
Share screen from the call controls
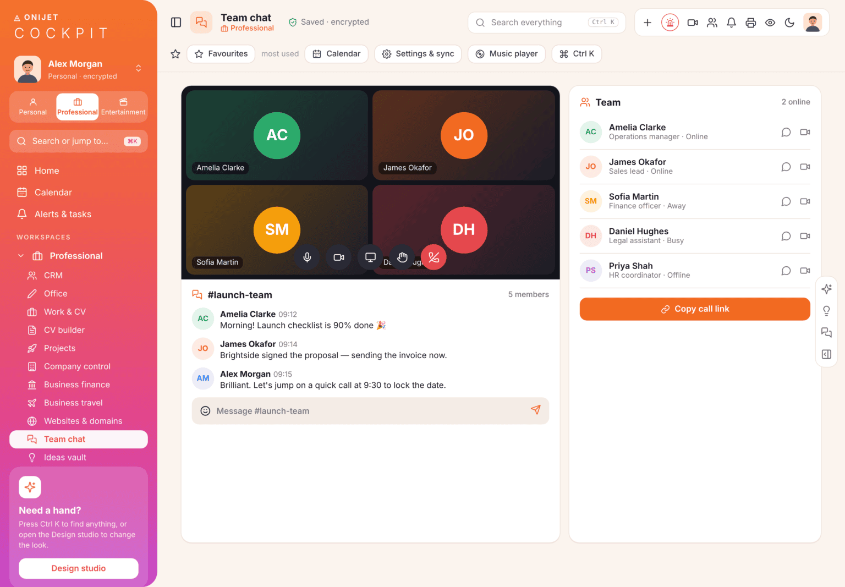pyautogui.click(x=370, y=257)
